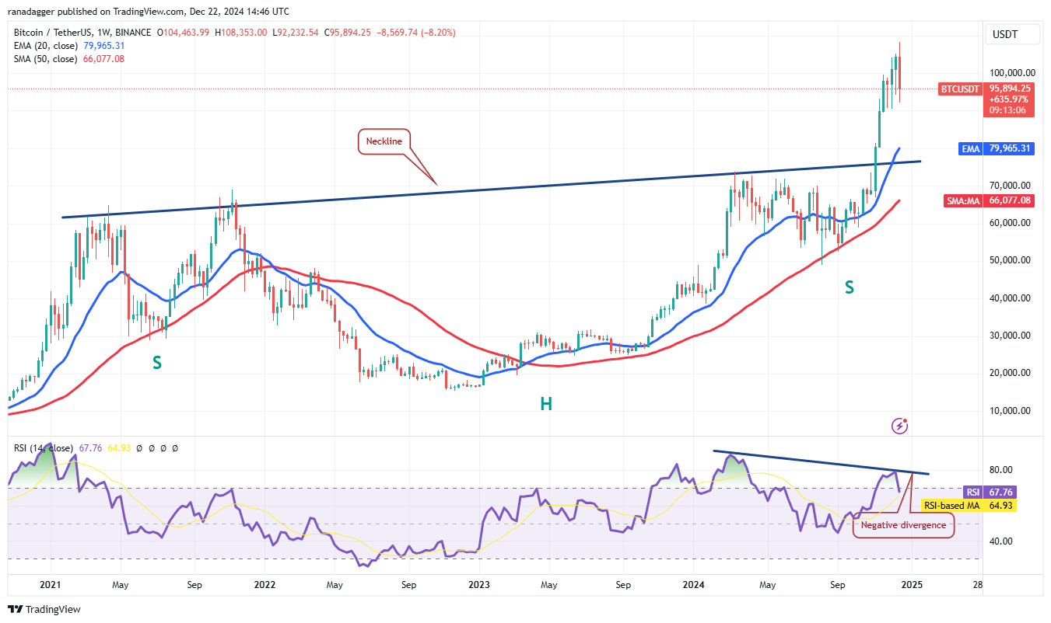Click the 100,000.00 price axis label
Image resolution: width=1051 pixels, height=623 pixels.
[x=1011, y=73]
